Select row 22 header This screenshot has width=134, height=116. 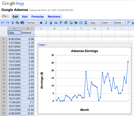click(4, 113)
